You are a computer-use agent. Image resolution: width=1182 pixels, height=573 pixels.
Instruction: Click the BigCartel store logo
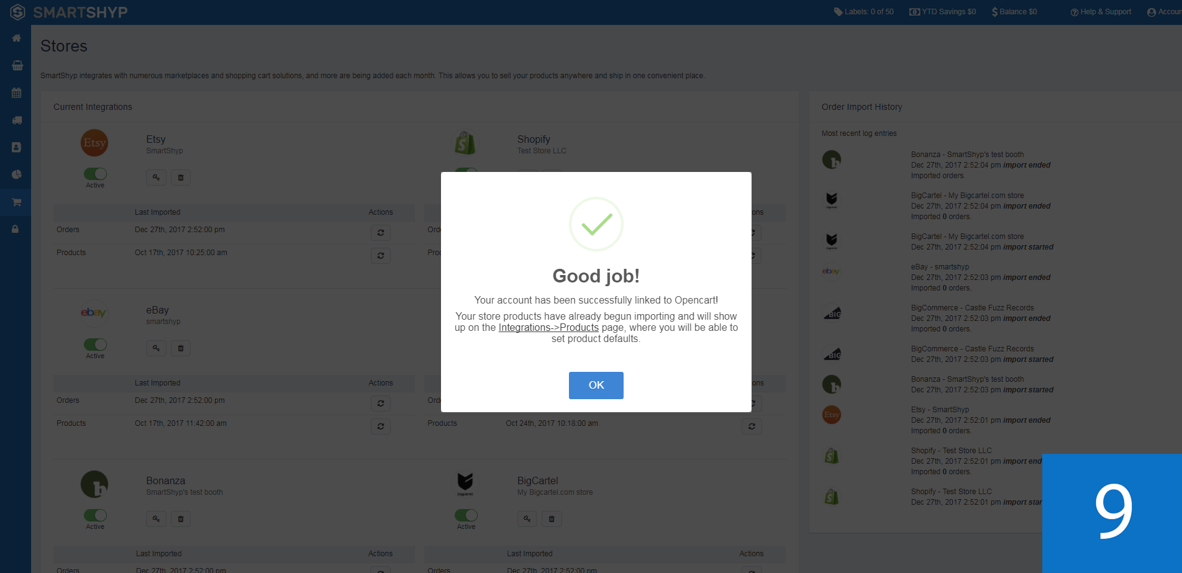tap(465, 484)
